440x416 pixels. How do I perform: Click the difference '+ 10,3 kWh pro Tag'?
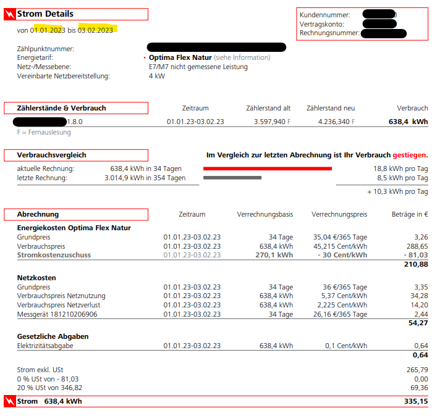click(x=397, y=191)
